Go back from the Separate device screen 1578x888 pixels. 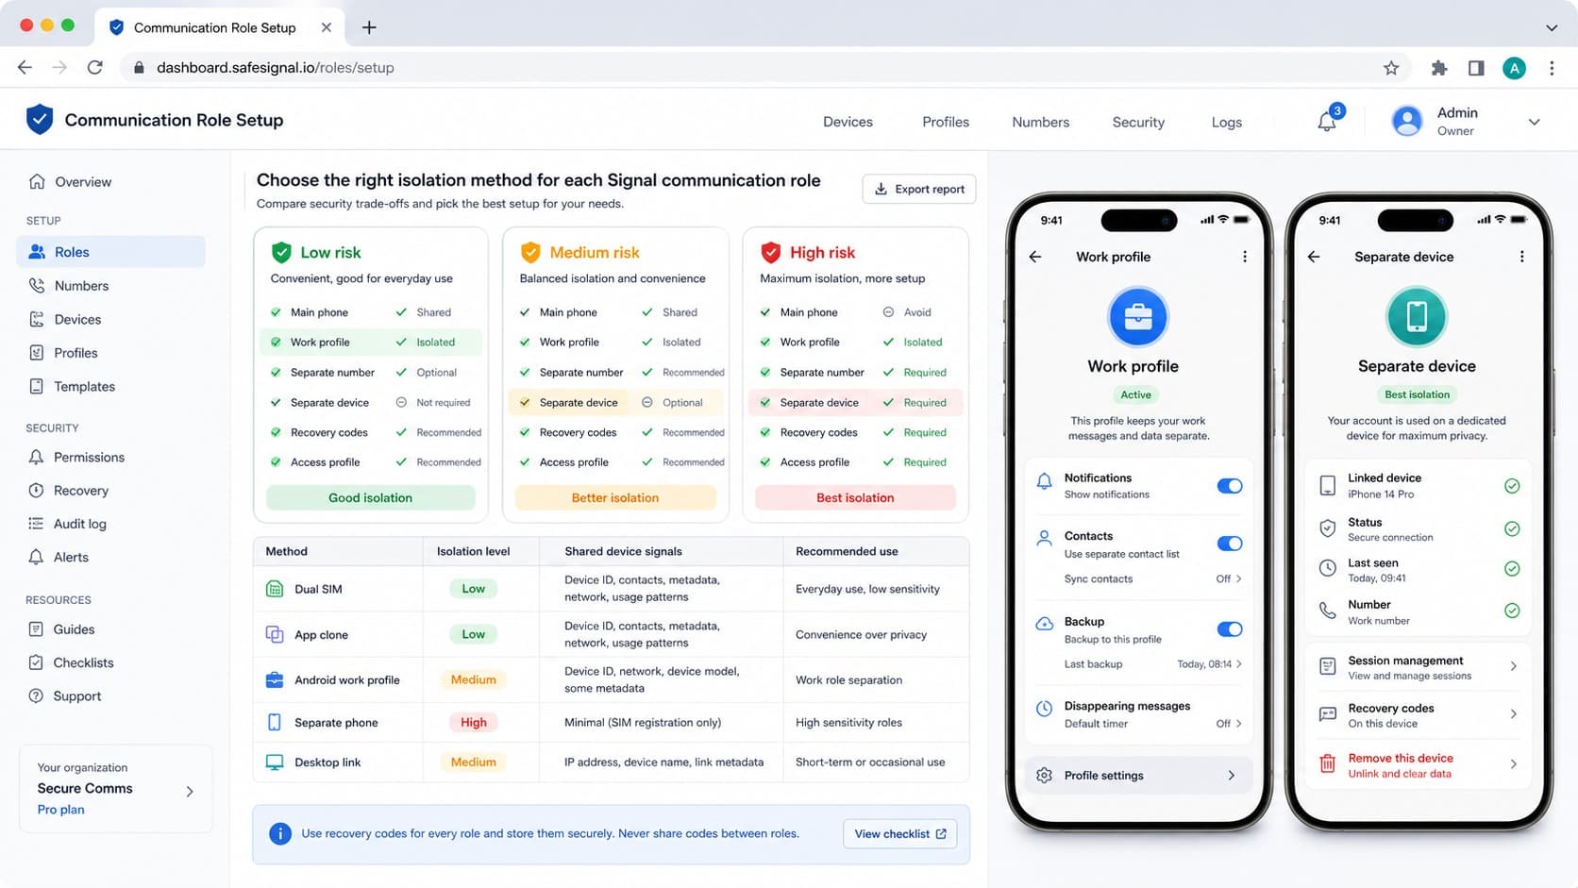[x=1314, y=257]
